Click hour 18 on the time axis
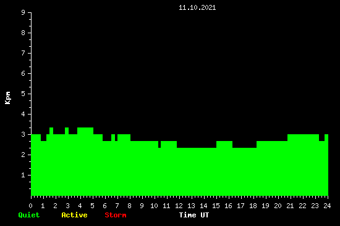 [253, 206]
